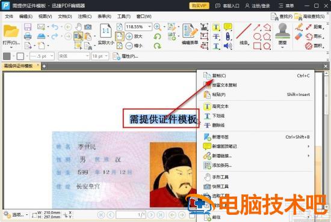
Task: Choose 新增书签 in the context menu
Action: pyautogui.click(x=256, y=137)
